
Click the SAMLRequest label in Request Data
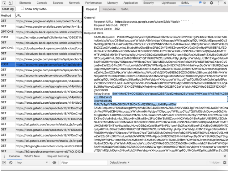pyautogui.click(x=104, y=37)
